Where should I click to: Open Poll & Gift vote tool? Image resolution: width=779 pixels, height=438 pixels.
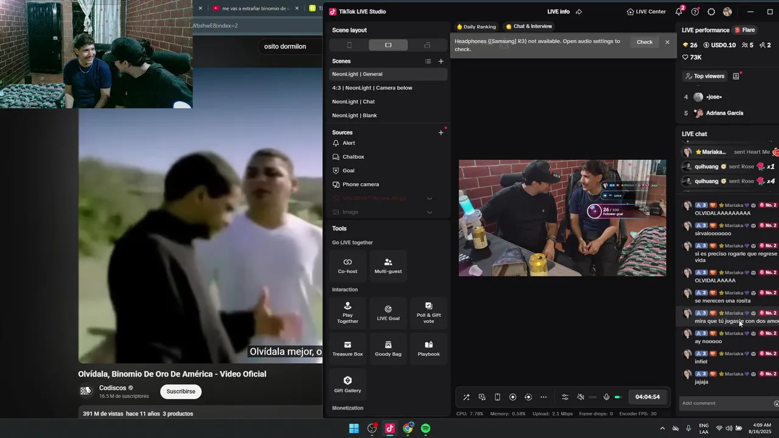click(x=428, y=313)
